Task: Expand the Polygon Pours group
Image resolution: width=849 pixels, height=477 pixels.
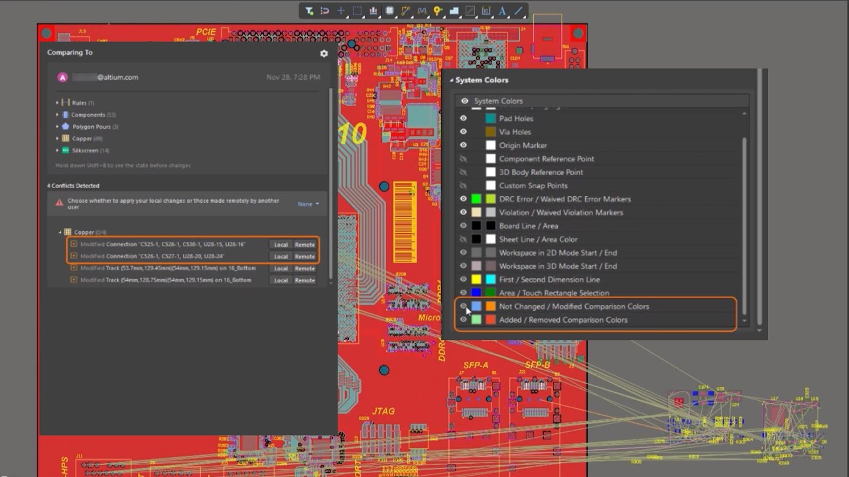Action: [x=58, y=127]
